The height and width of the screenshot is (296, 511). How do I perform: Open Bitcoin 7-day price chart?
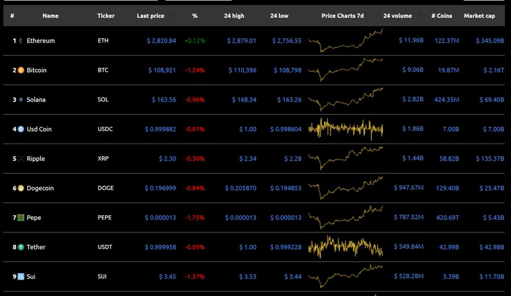coord(345,70)
